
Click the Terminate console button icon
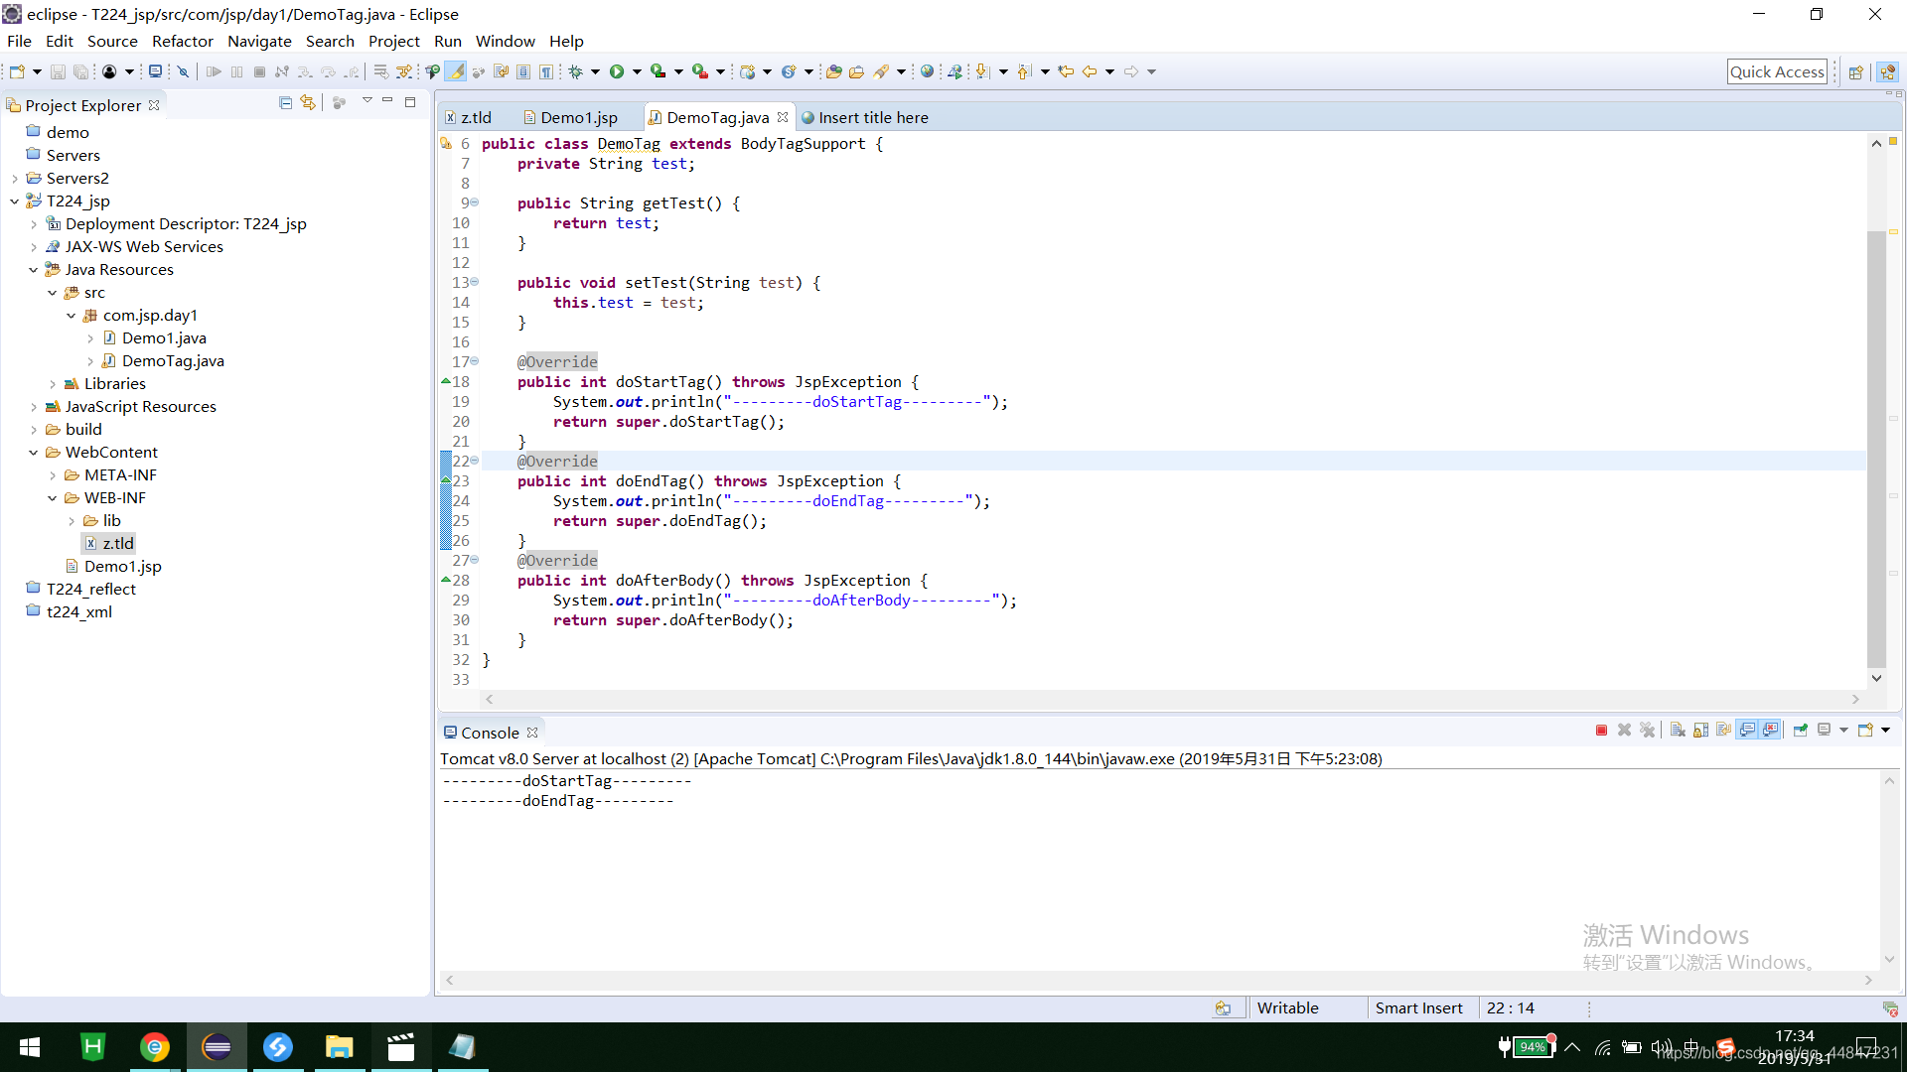pos(1600,731)
